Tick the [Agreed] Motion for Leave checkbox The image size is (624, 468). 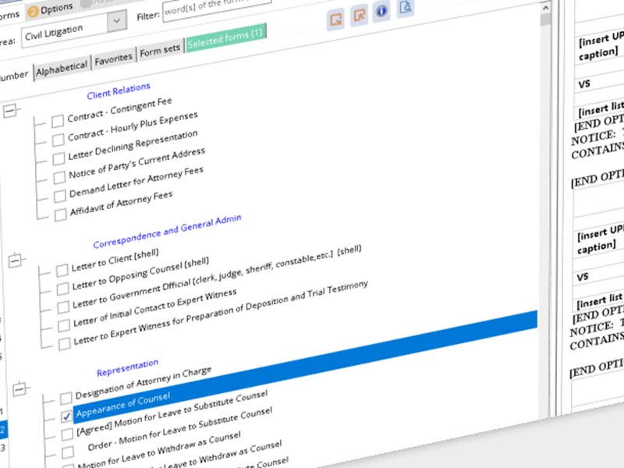point(67,434)
